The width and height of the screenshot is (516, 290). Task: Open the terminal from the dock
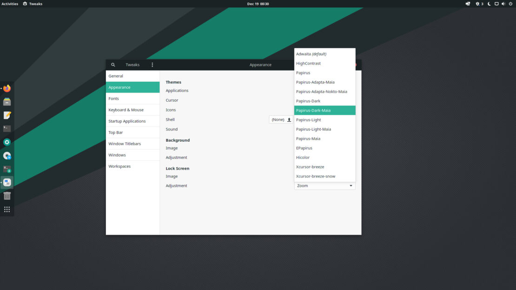pos(7,128)
